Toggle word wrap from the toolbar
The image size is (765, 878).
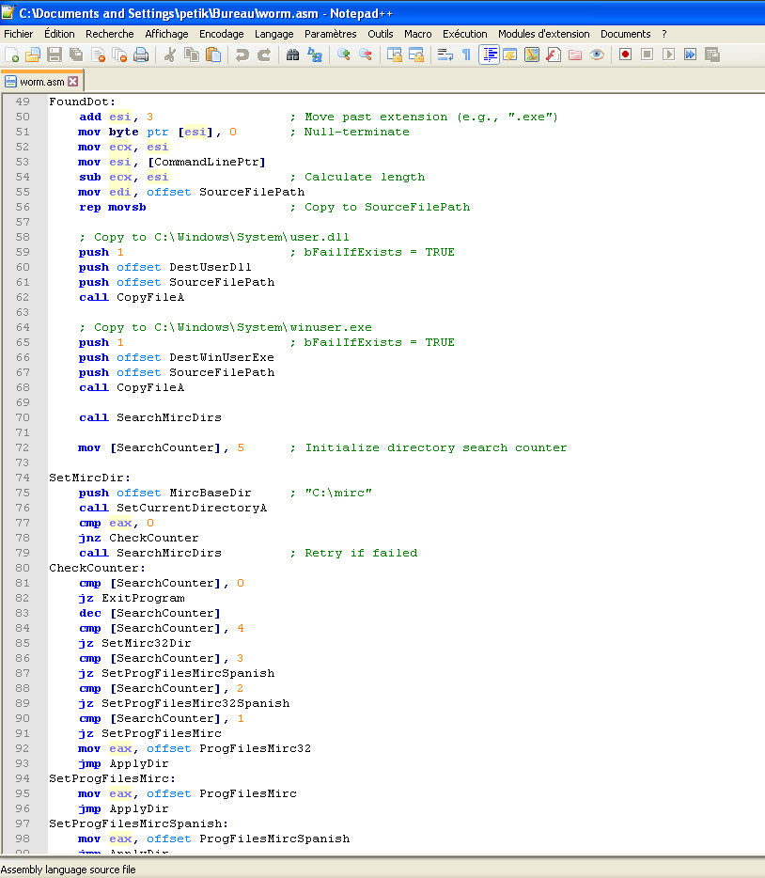pyautogui.click(x=445, y=55)
